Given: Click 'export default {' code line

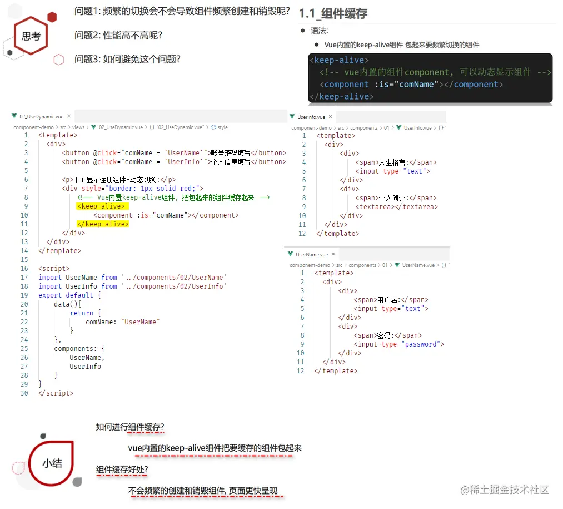Looking at the screenshot, I should pos(69,295).
